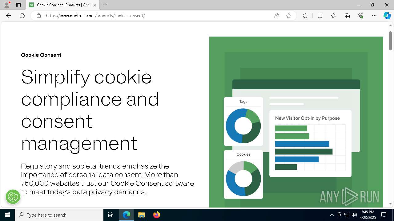The height and width of the screenshot is (221, 394).
Task: Show hidden system tray icons
Action: 332,215
